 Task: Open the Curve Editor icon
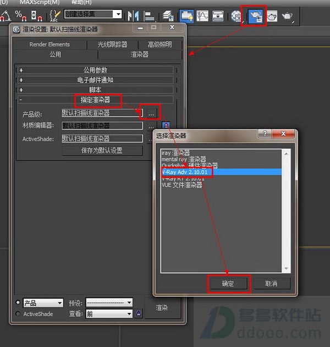click(202, 16)
